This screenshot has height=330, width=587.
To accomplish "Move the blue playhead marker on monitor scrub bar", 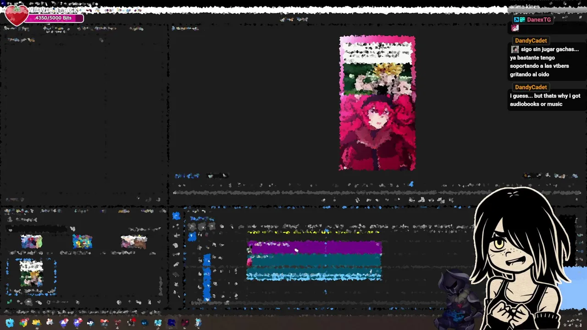I will click(x=411, y=184).
